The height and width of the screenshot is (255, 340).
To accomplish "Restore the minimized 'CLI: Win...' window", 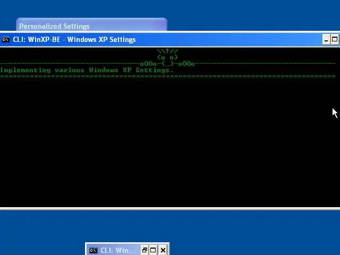I will 144,250.
